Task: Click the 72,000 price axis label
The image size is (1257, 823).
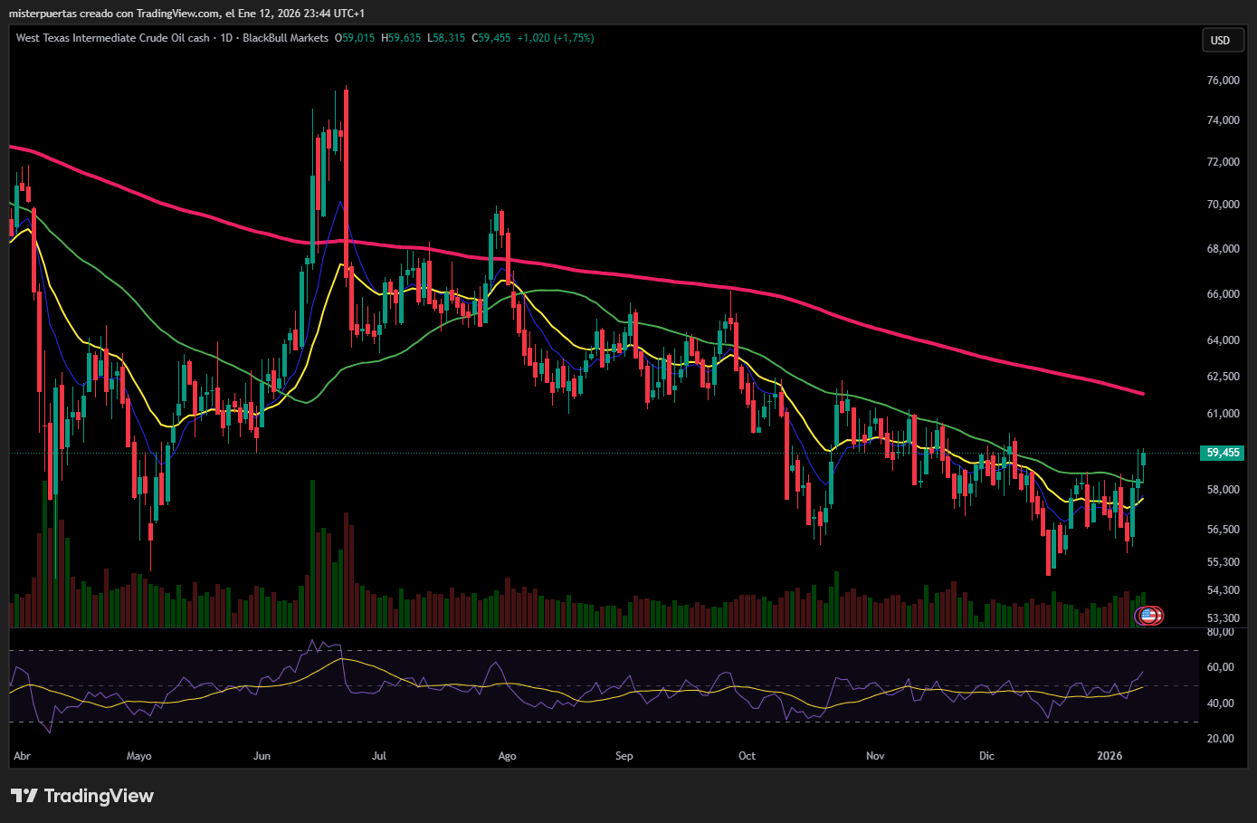Action: click(x=1224, y=162)
